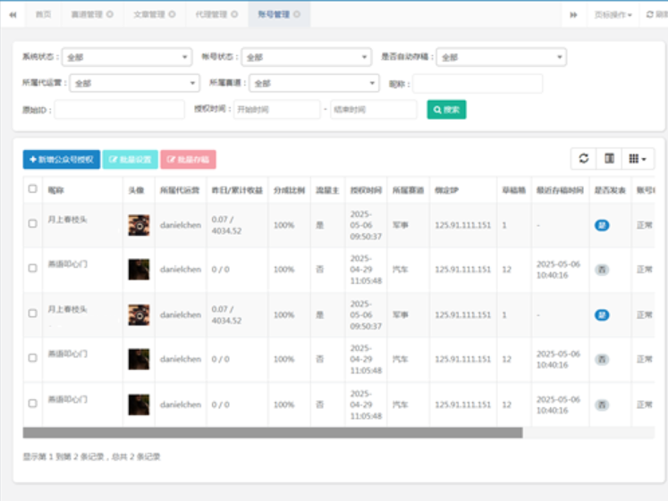Viewport: 668px width, 501px height.
Task: Close the 文章管理 tab using its x icon
Action: [171, 14]
